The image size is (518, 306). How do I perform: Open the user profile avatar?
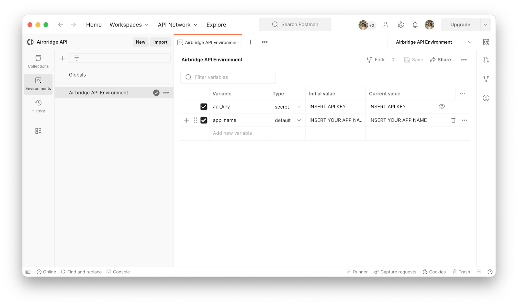click(x=429, y=25)
